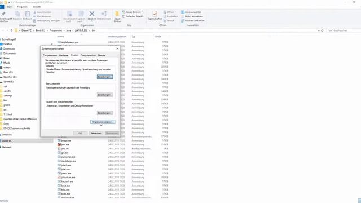Image resolution: width=361 pixels, height=203 pixels.
Task: Click jdk1.8.0_202 in the address breadcrumb
Action: pos(81,30)
